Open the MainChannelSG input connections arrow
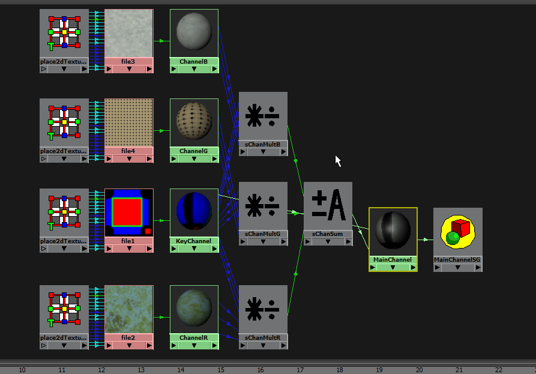 click(438, 268)
